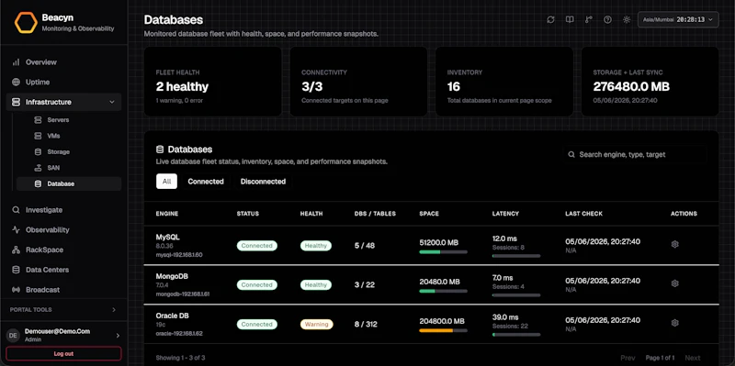Click the SAN icon in sidebar
Viewport: 735px width, 366px height.
point(38,168)
